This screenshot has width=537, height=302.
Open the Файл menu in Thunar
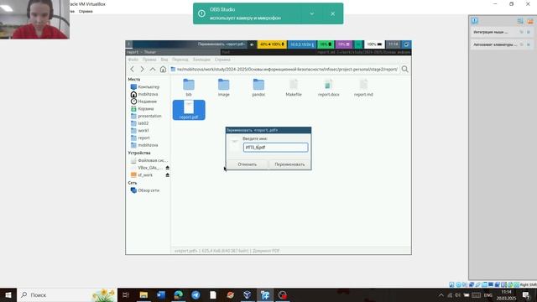click(x=133, y=60)
